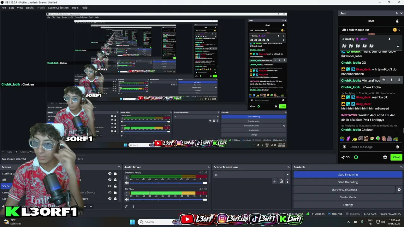Viewport: 404px width, 227px height.
Task: Float the Controls dock panel
Action: pos(401,167)
